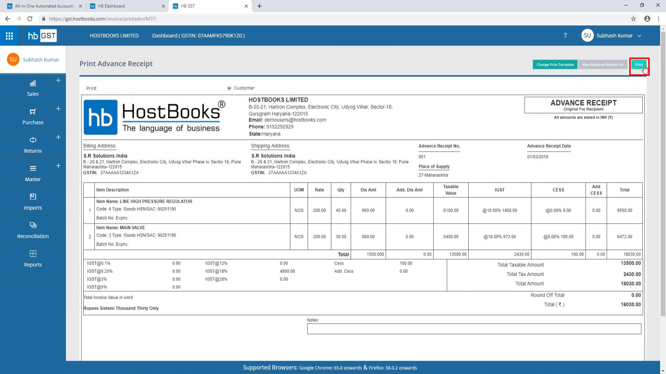Image resolution: width=666 pixels, height=374 pixels.
Task: Open the Returns arrows icon
Action: [x=33, y=140]
